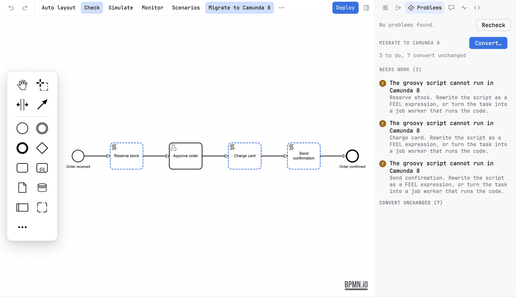Pick the pool/participant palette item
The height and width of the screenshot is (297, 516).
tap(22, 207)
